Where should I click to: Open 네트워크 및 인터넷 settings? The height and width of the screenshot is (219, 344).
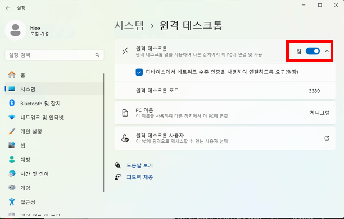54,118
